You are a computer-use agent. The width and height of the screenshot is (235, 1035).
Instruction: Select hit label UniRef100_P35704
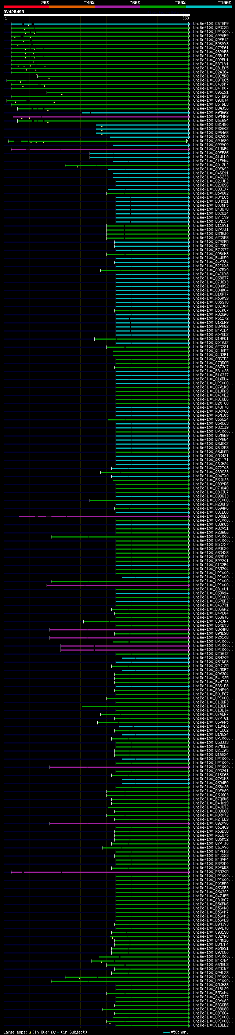click(210, 569)
